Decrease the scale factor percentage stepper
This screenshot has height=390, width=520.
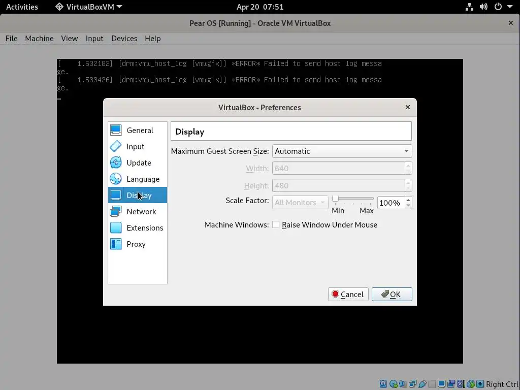click(x=408, y=206)
